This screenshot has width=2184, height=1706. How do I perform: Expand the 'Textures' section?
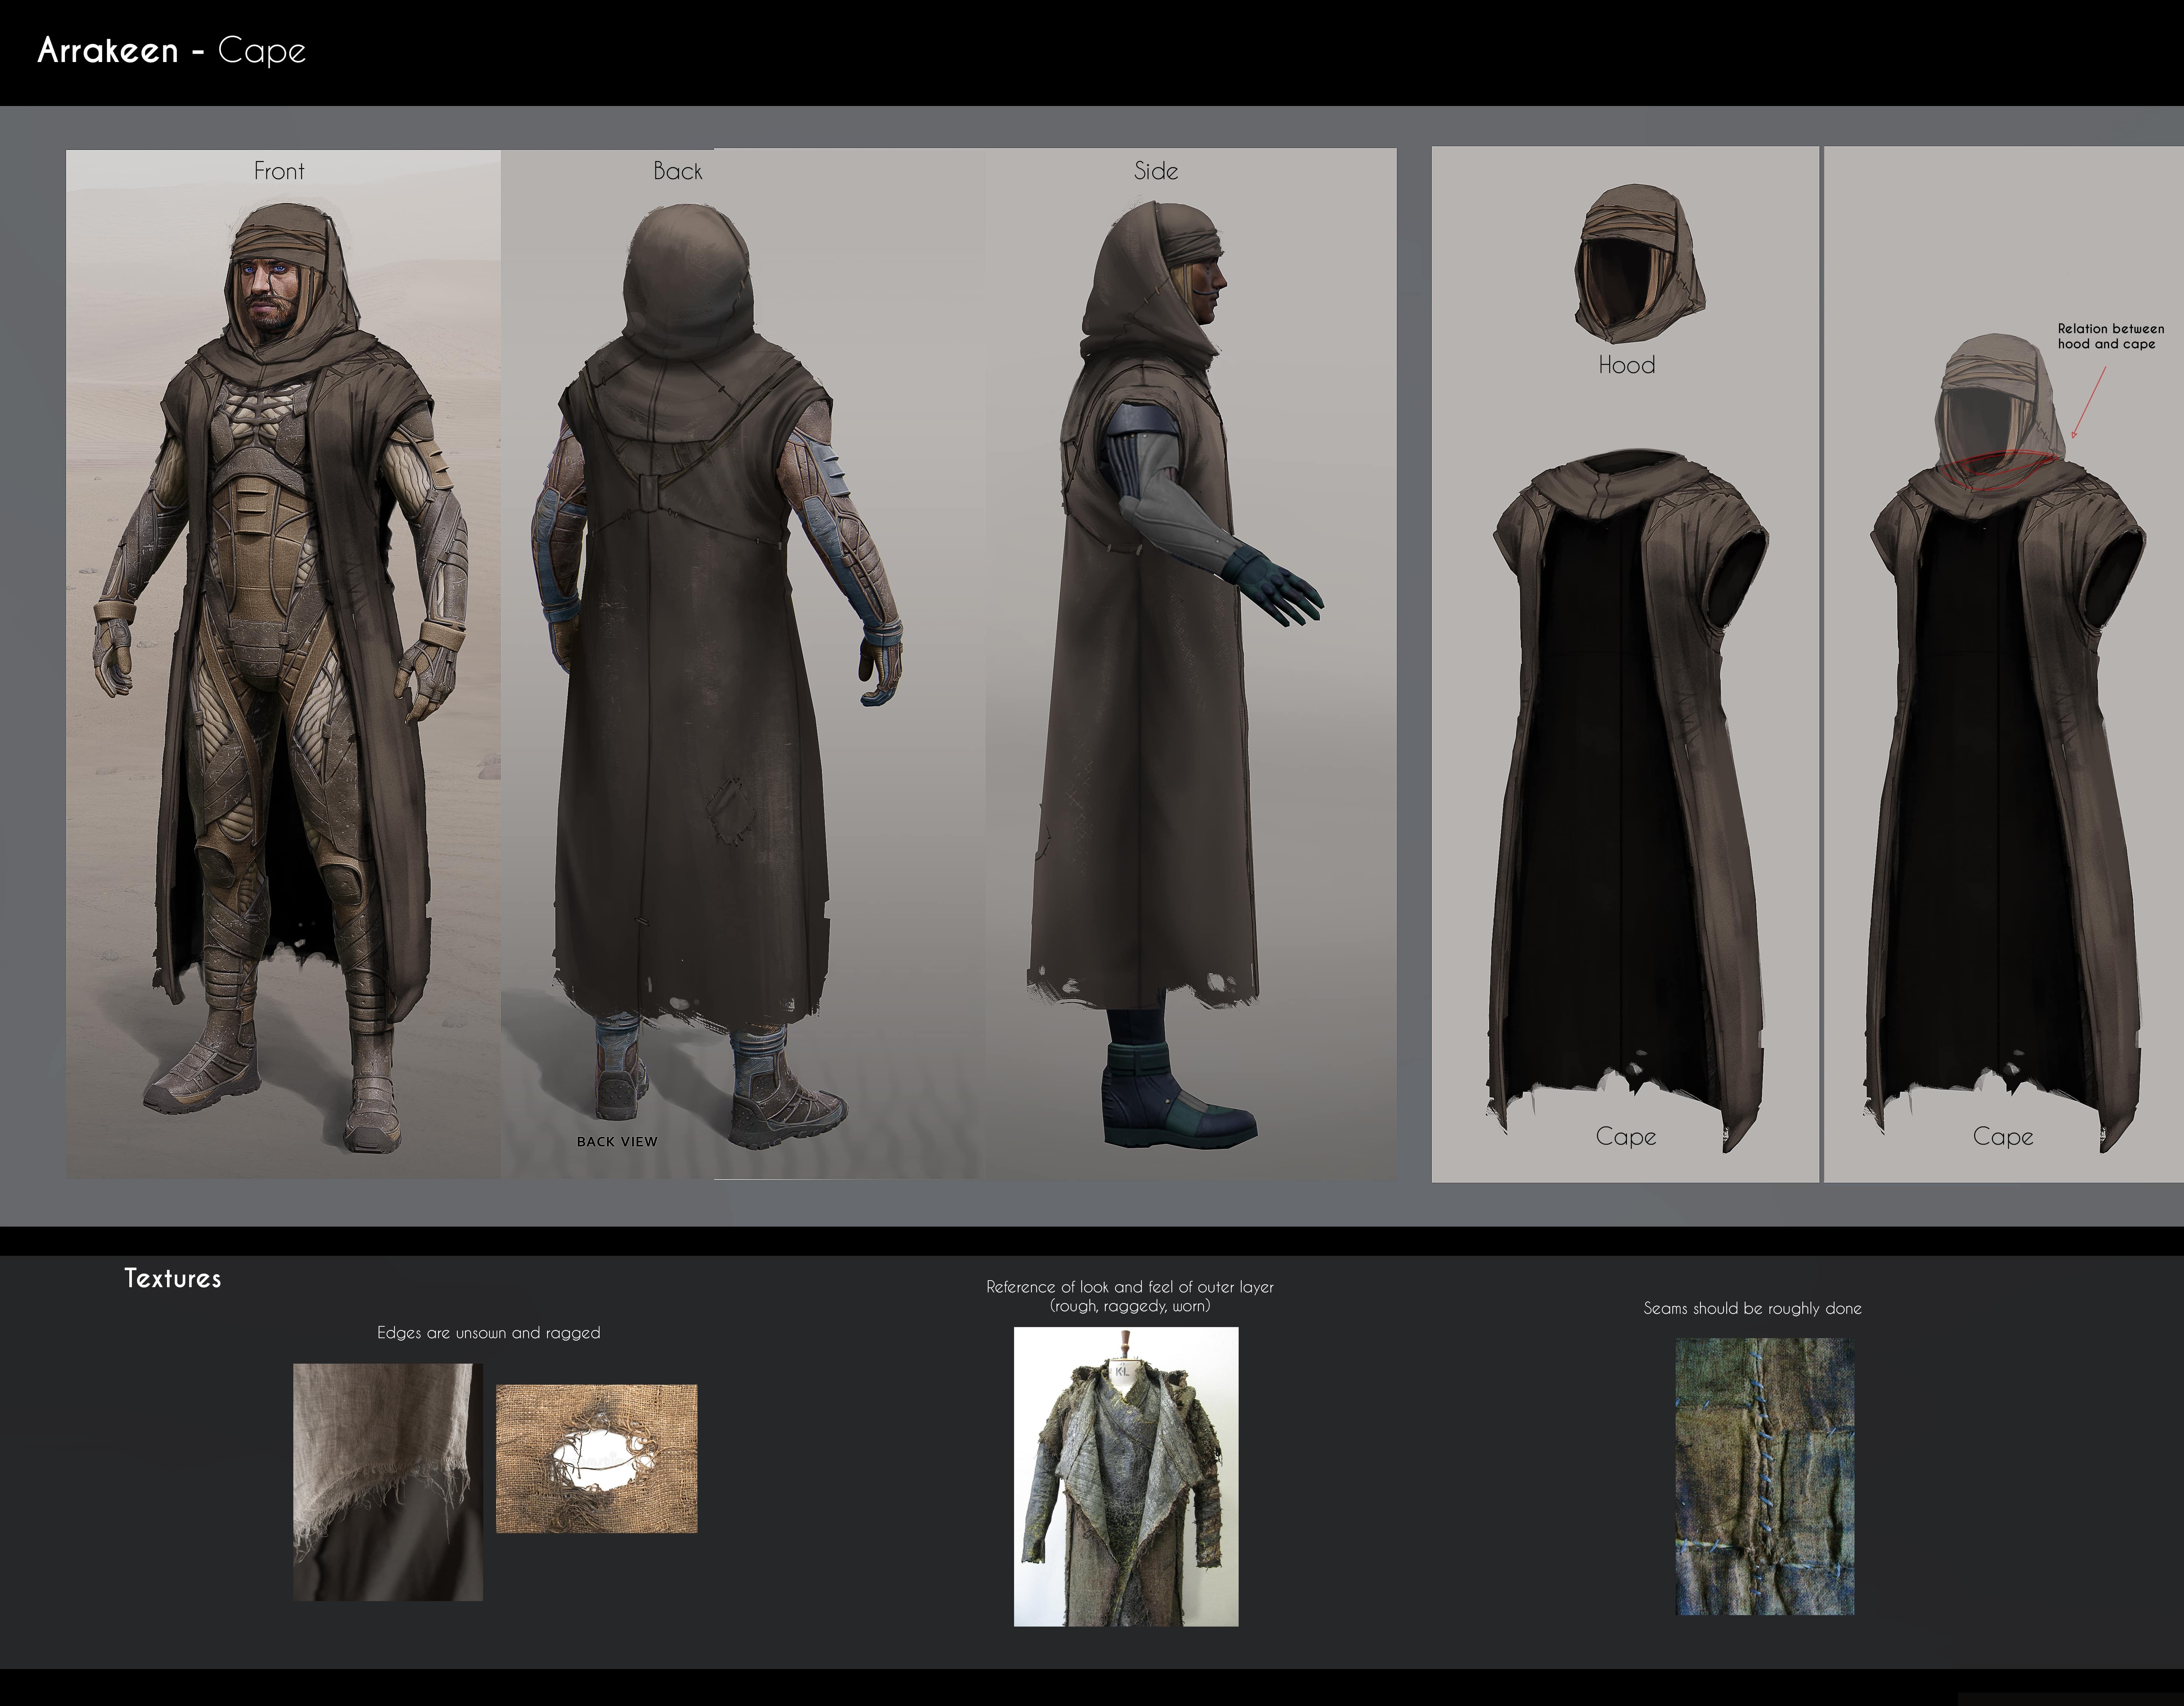(x=172, y=1278)
